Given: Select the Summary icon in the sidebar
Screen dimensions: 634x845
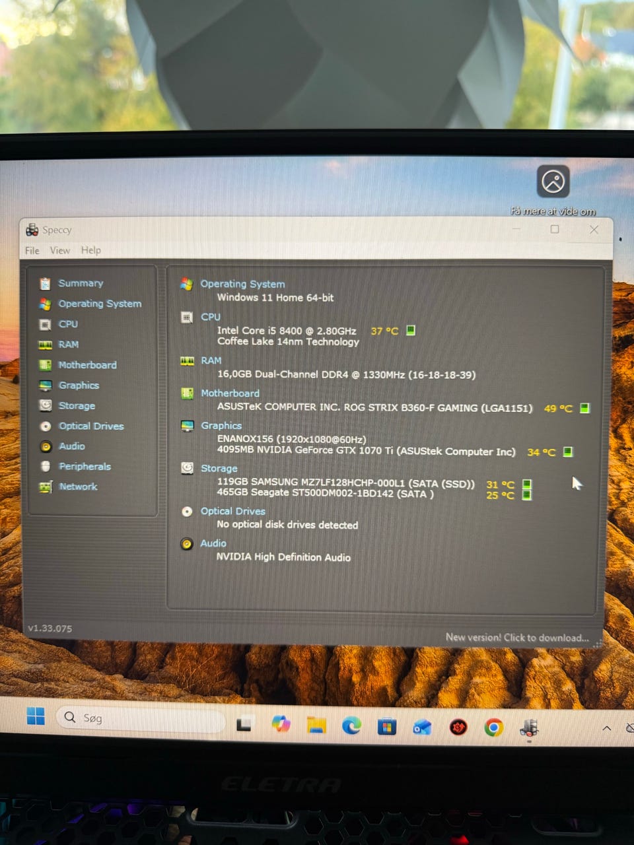Looking at the screenshot, I should (x=45, y=283).
